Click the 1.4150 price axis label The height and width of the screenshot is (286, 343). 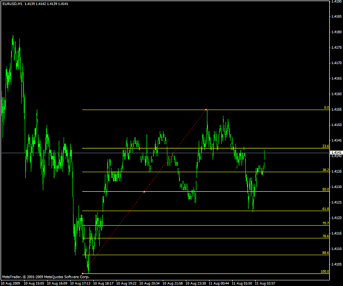tap(336, 125)
